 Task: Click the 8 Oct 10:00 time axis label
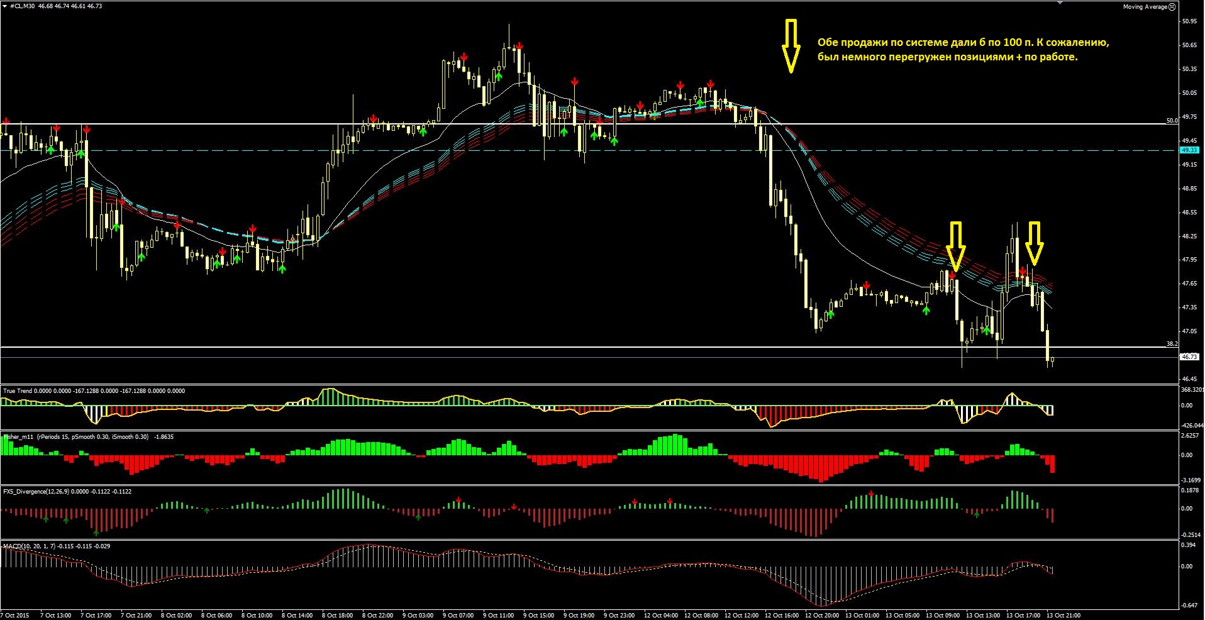257,616
